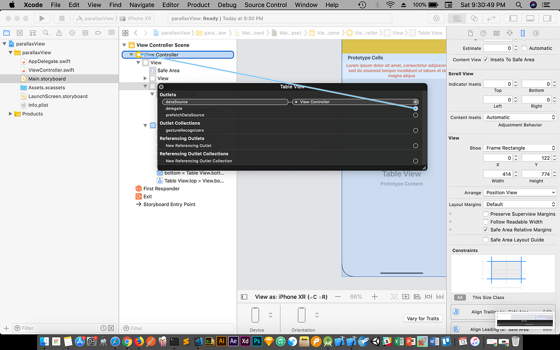The image size is (560, 350).
Task: Open the Align constraints icon
Action: [x=417, y=296]
